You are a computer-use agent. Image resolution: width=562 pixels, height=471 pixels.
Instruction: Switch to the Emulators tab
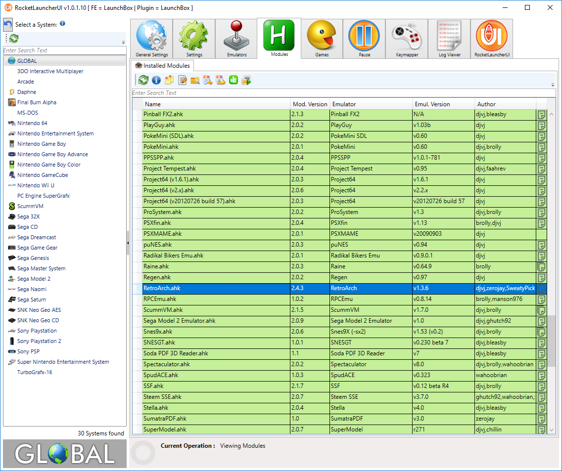tap(236, 39)
